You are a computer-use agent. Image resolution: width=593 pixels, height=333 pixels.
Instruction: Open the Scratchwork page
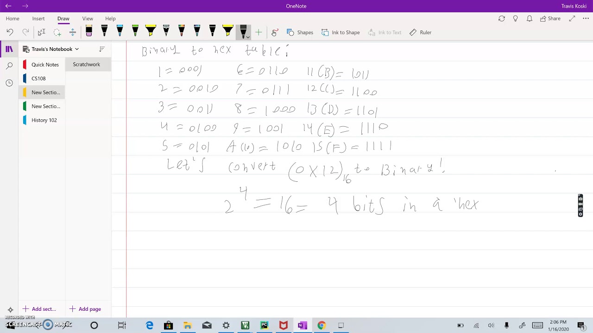(x=88, y=64)
